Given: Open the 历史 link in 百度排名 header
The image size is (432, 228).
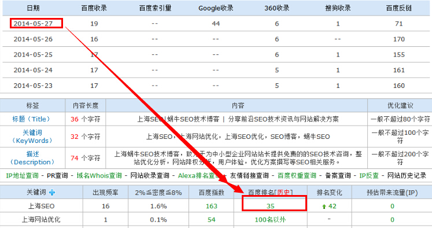Looking at the screenshot, I should click(x=284, y=193).
